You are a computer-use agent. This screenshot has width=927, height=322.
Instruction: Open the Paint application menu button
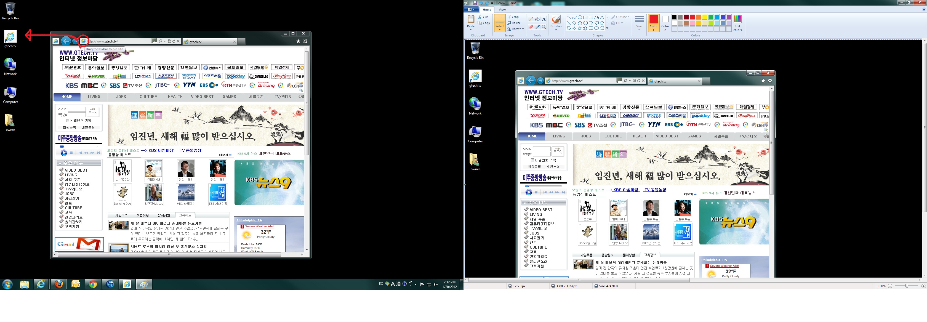tap(471, 10)
